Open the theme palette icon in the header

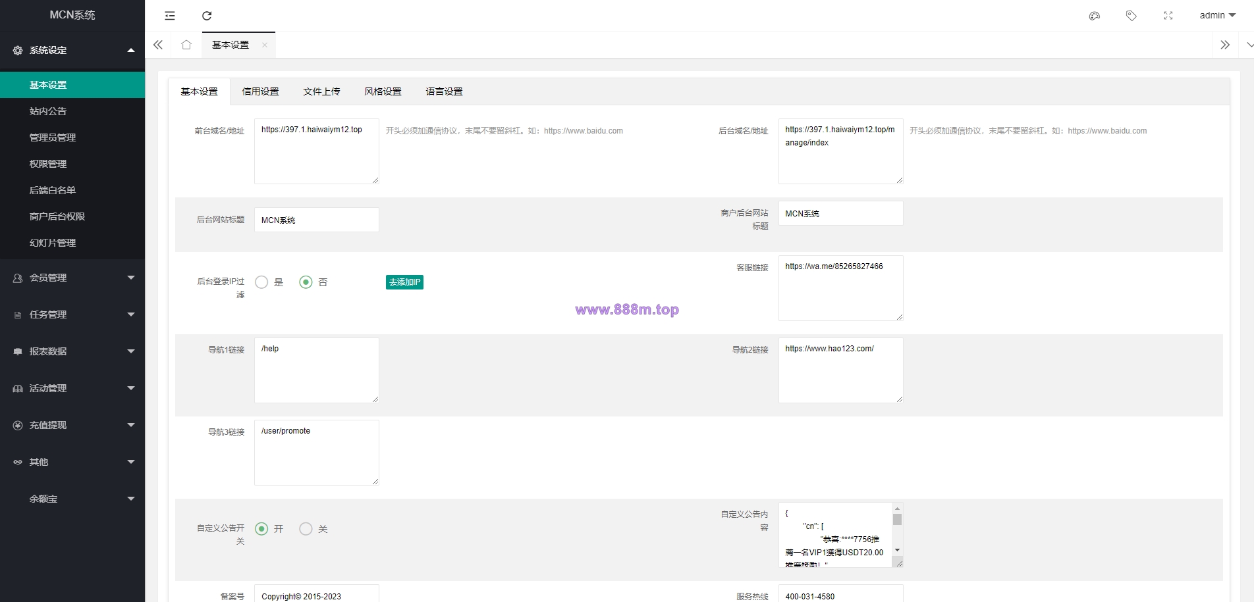1095,16
